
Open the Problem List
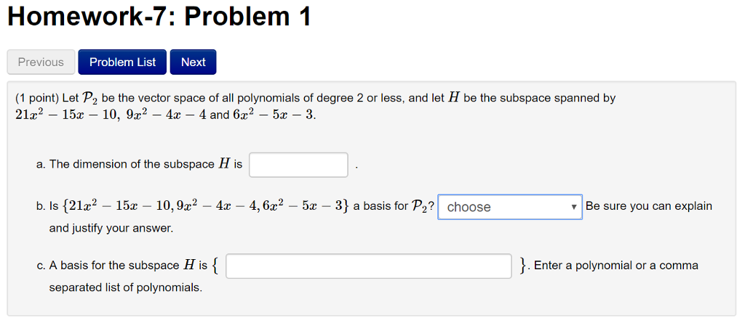pyautogui.click(x=122, y=62)
